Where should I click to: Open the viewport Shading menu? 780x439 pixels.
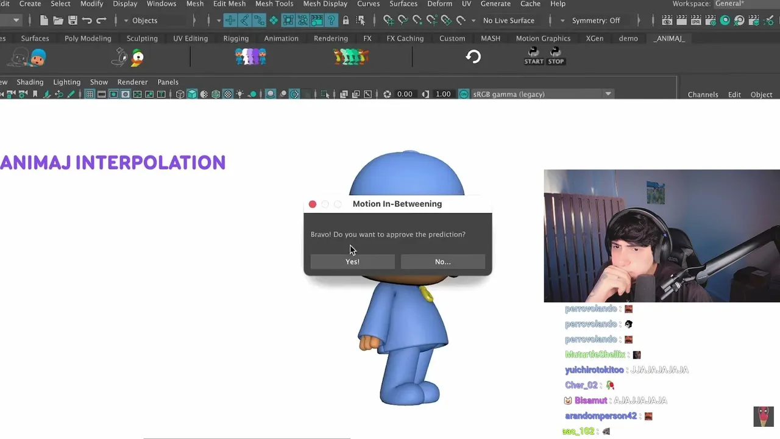[30, 82]
